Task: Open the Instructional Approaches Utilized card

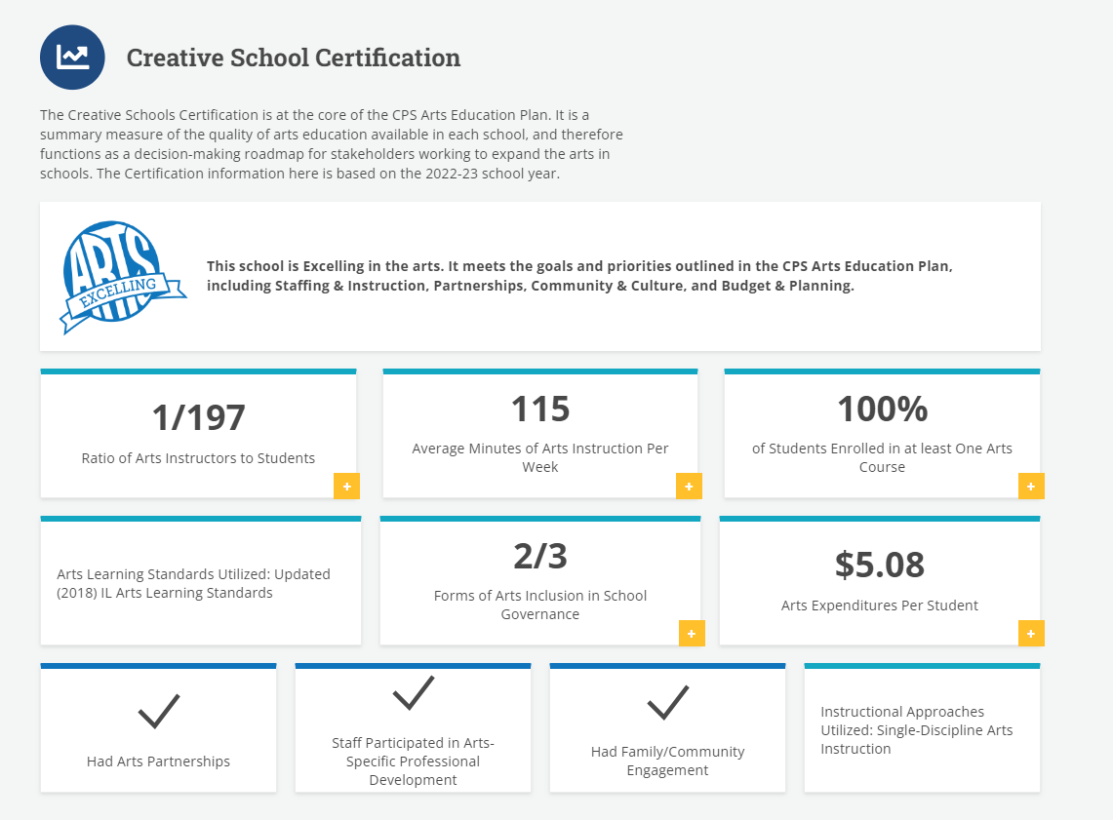Action: 922,727
